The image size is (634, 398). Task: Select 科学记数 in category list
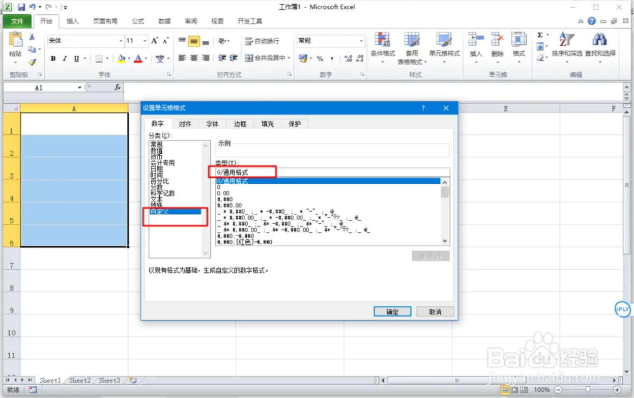162,193
